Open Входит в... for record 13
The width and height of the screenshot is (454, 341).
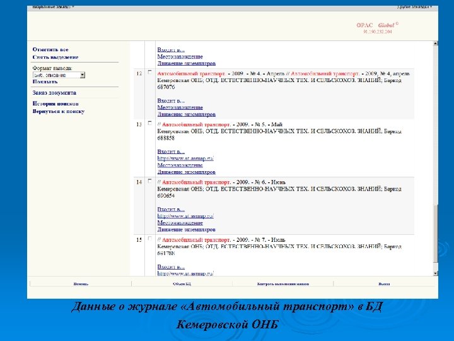coord(171,152)
